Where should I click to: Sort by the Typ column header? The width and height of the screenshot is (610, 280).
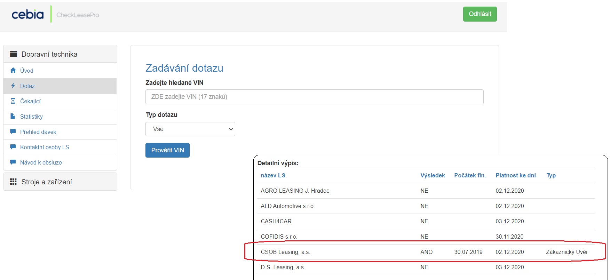[x=551, y=176]
